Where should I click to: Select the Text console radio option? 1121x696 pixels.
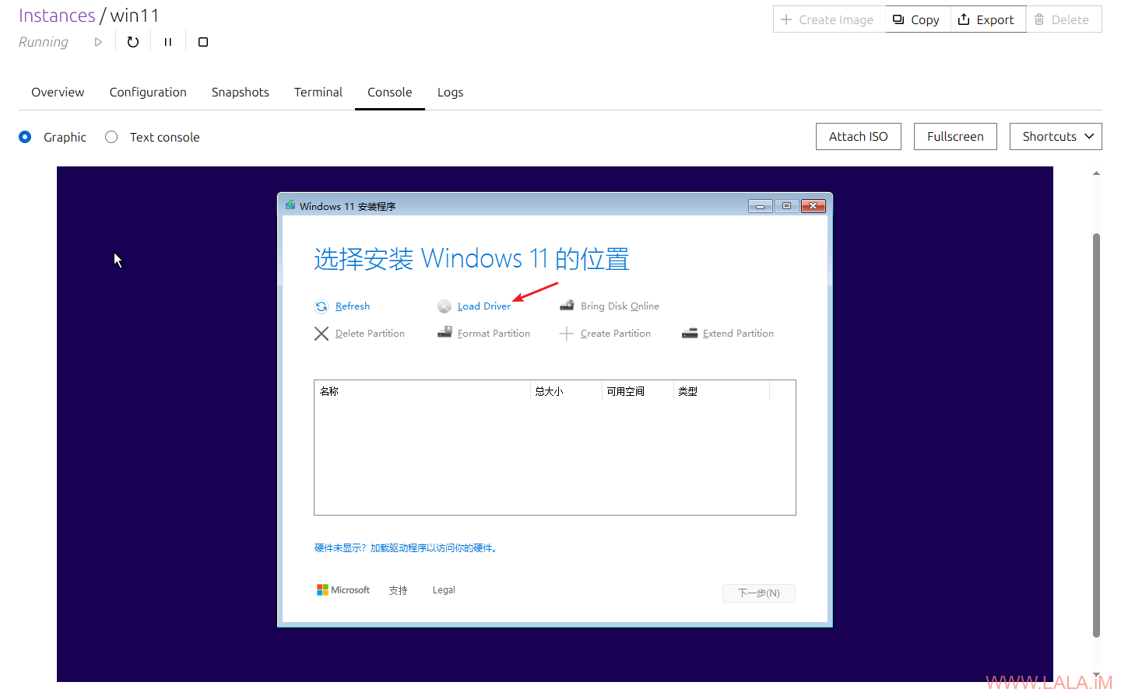point(111,137)
